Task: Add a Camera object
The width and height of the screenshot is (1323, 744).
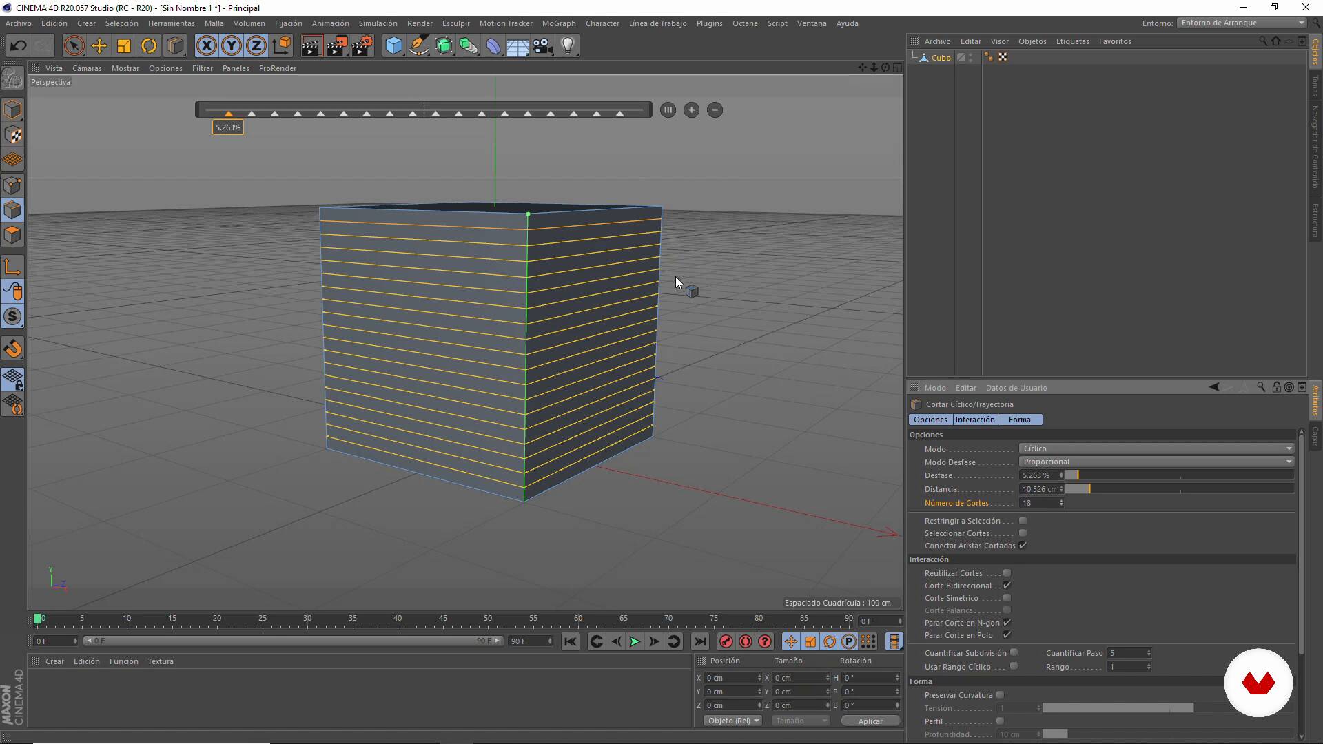Action: click(543, 46)
